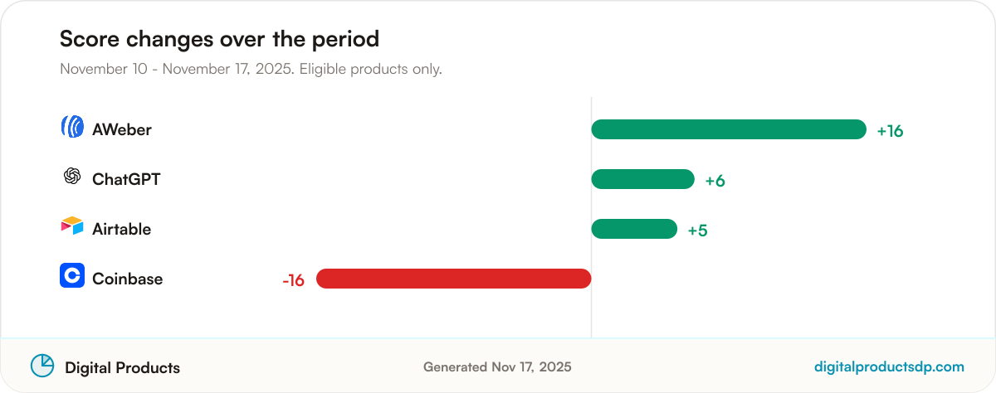Click the red Coinbase -16 bar

click(x=454, y=279)
